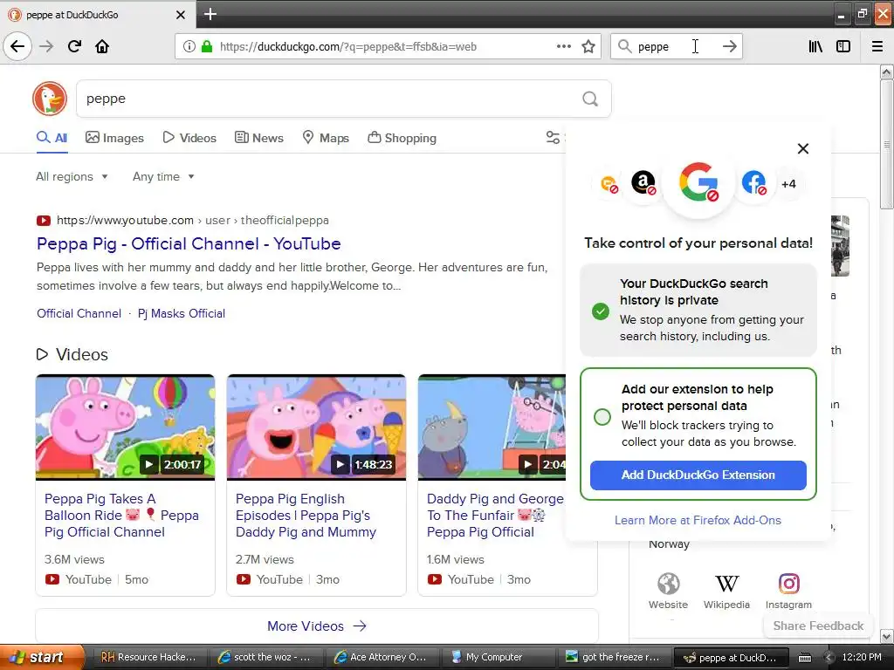Click the search magnifier in DuckDuckGo box
Image resolution: width=894 pixels, height=670 pixels.
click(590, 99)
